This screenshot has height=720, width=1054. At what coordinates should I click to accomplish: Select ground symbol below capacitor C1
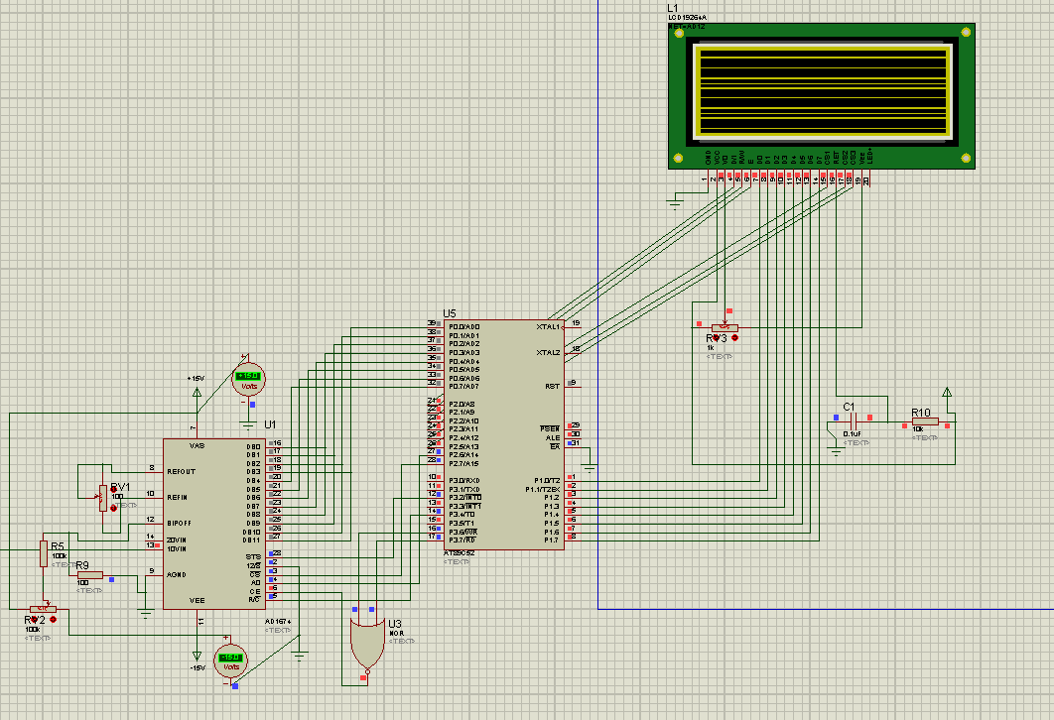tap(836, 452)
